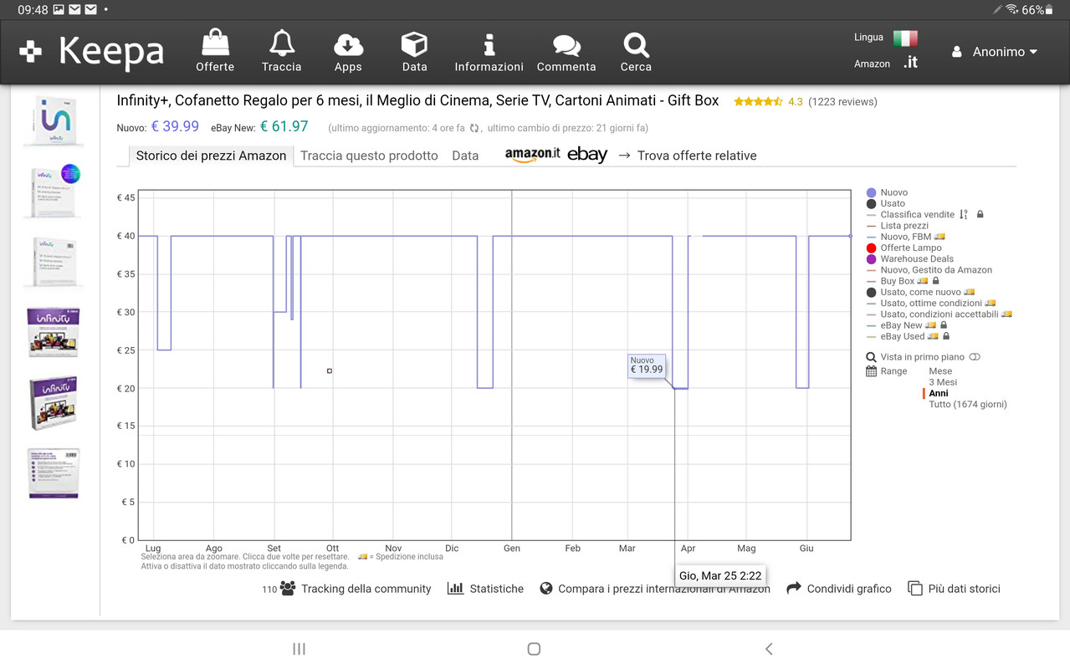Toggle eBay Used legend entry
Image resolution: width=1070 pixels, height=669 pixels.
pos(903,336)
